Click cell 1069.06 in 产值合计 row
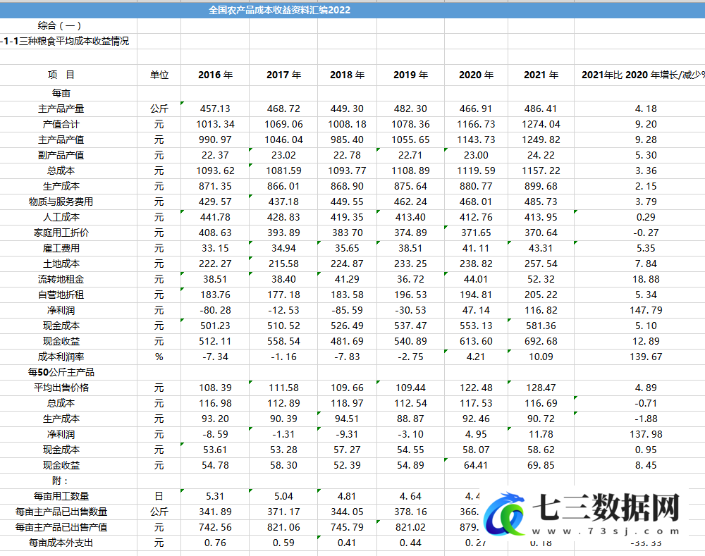The image size is (705, 556). tap(283, 124)
